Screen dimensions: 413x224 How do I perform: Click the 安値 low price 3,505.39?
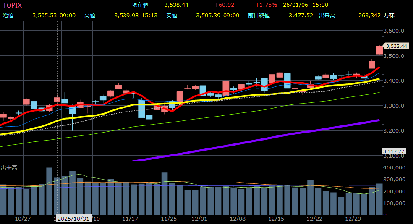click(208, 15)
